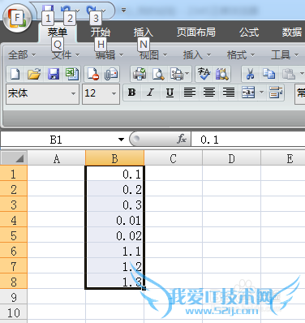This screenshot has height=323, width=305.
Task: Switch to the 公式 tab
Action: [x=249, y=32]
